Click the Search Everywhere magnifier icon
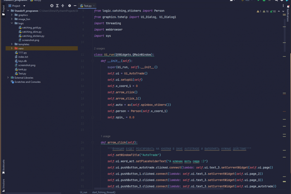The width and height of the screenshot is (291, 194). (x=276, y=1)
